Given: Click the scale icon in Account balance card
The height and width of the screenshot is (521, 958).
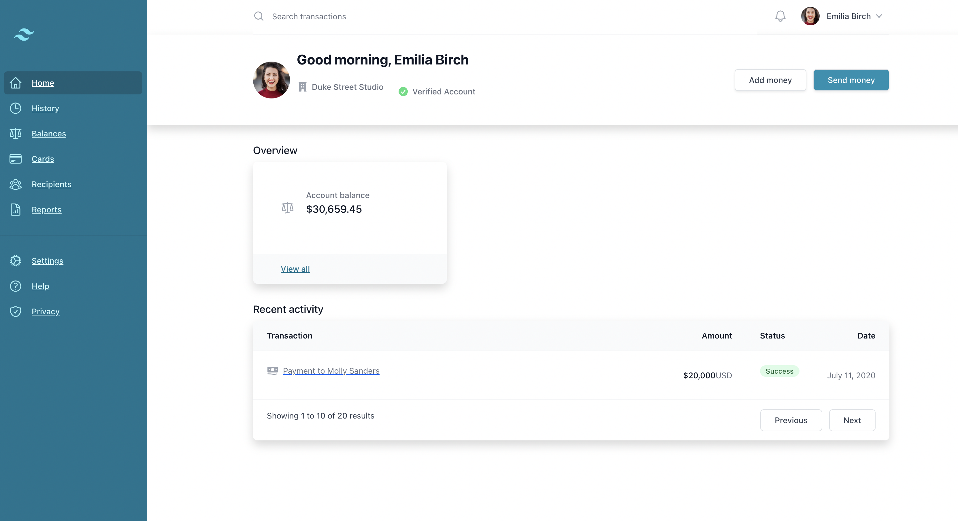Looking at the screenshot, I should (287, 208).
